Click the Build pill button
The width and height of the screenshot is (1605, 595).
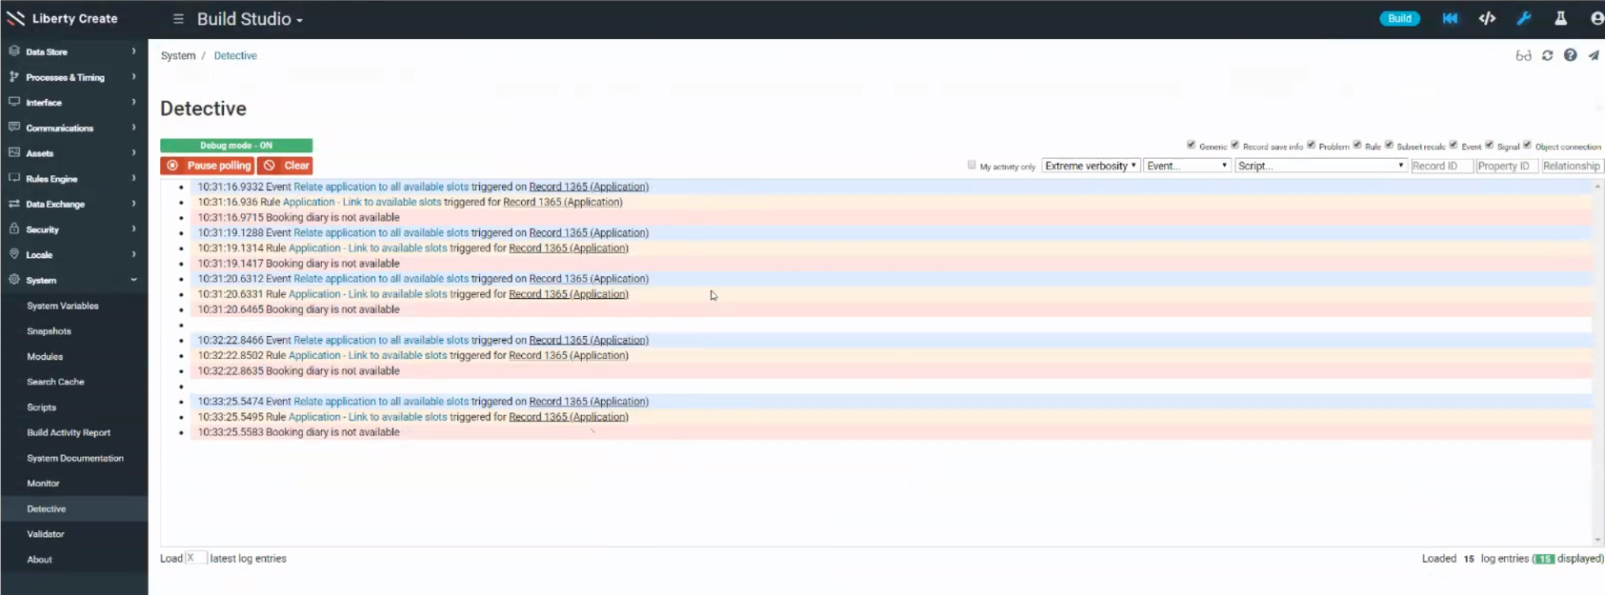coord(1399,18)
